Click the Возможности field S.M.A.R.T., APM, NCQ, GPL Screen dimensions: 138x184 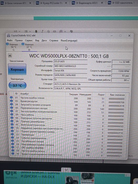[91, 89]
